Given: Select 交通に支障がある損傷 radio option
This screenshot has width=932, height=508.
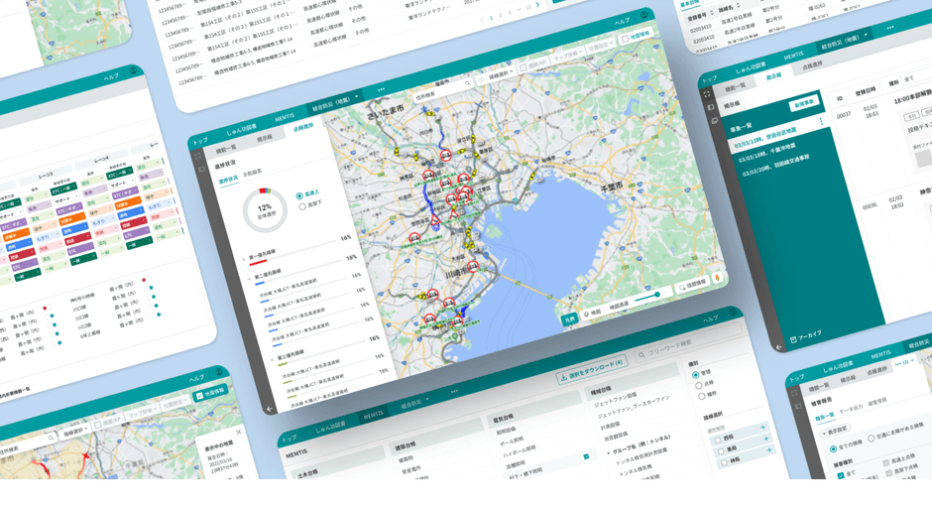Looking at the screenshot, I should coord(872,439).
